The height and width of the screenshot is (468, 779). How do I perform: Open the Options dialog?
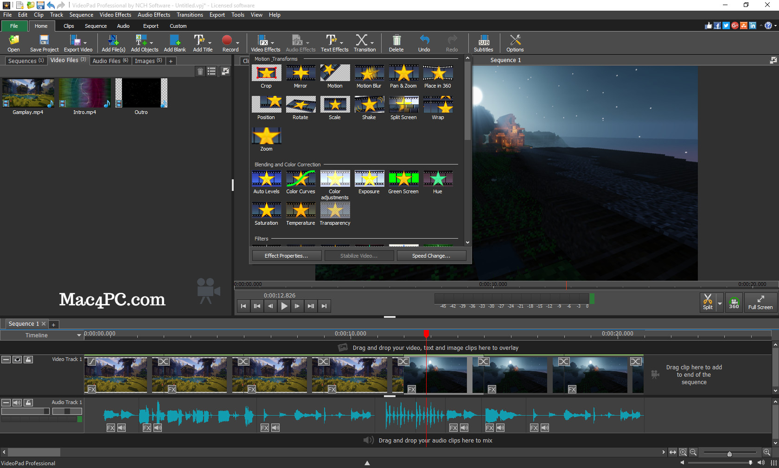click(515, 43)
